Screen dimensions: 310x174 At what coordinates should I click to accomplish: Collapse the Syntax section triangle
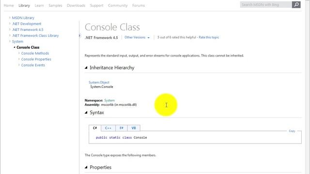86,113
